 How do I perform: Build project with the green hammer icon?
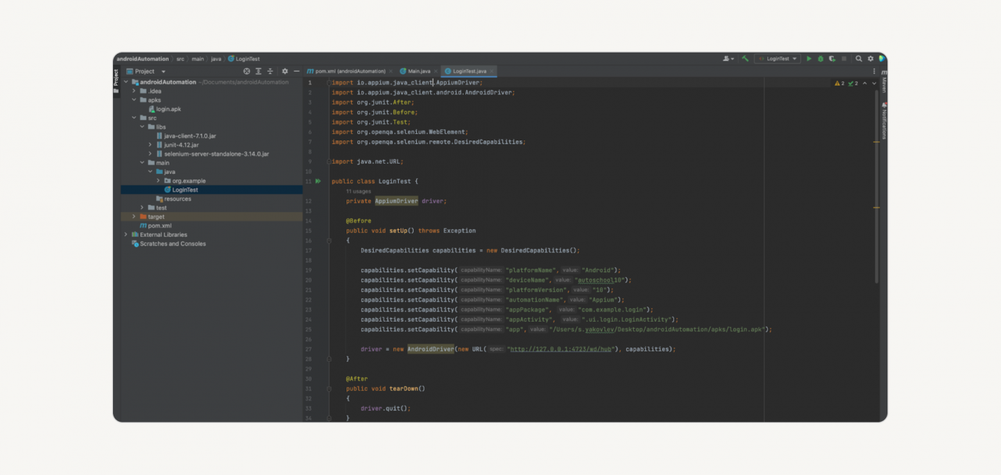745,58
